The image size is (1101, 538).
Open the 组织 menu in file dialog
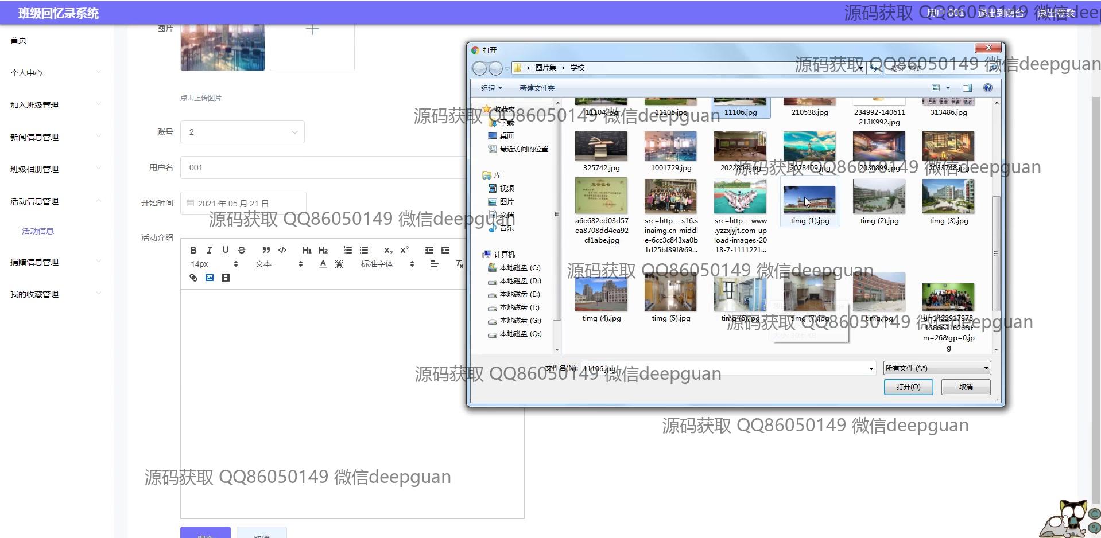tap(491, 88)
